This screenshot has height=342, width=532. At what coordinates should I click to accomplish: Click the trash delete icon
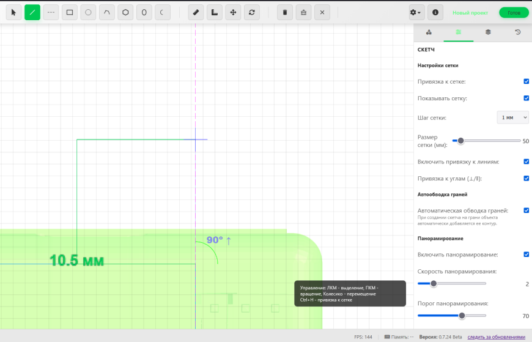285,12
